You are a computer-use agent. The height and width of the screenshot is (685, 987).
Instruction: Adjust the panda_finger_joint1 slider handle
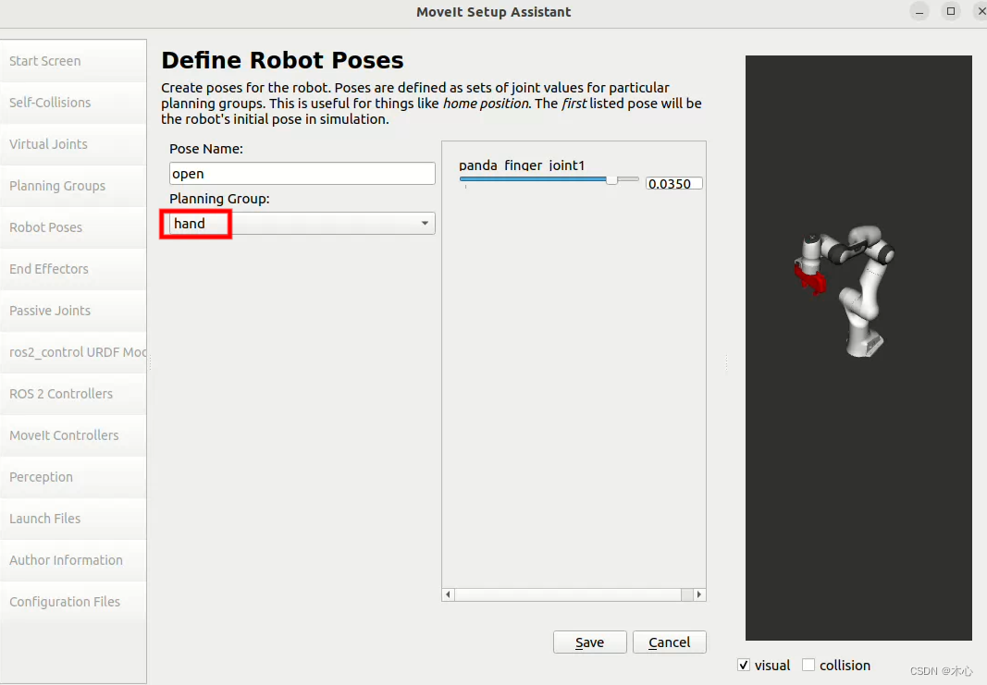coord(611,180)
